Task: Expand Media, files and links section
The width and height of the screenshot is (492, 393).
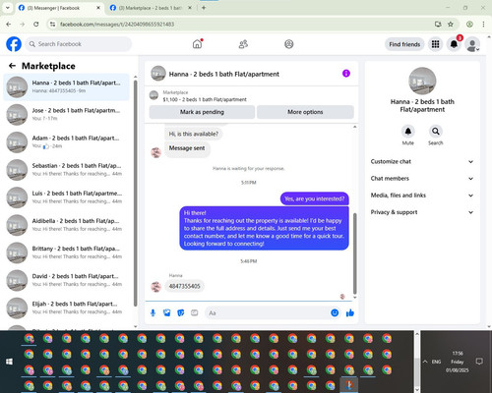Action: pos(422,196)
